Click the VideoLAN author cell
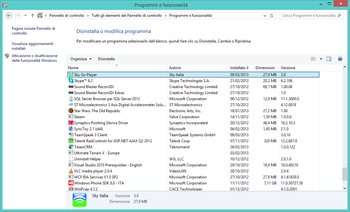The height and width of the screenshot is (212, 350). [178, 171]
